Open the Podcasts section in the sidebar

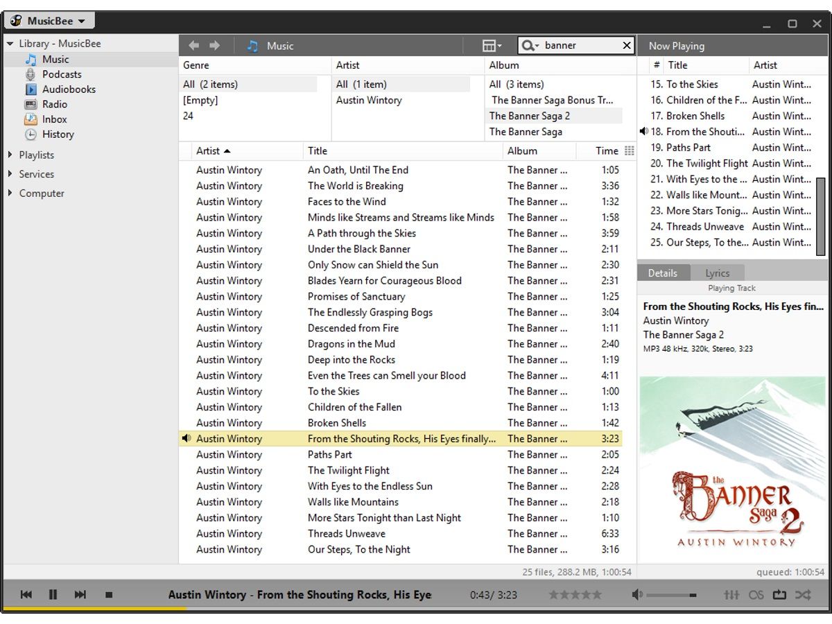pyautogui.click(x=62, y=74)
